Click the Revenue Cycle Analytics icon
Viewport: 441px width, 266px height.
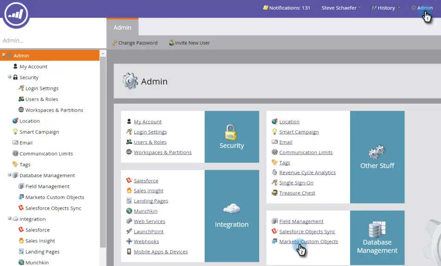pyautogui.click(x=275, y=172)
